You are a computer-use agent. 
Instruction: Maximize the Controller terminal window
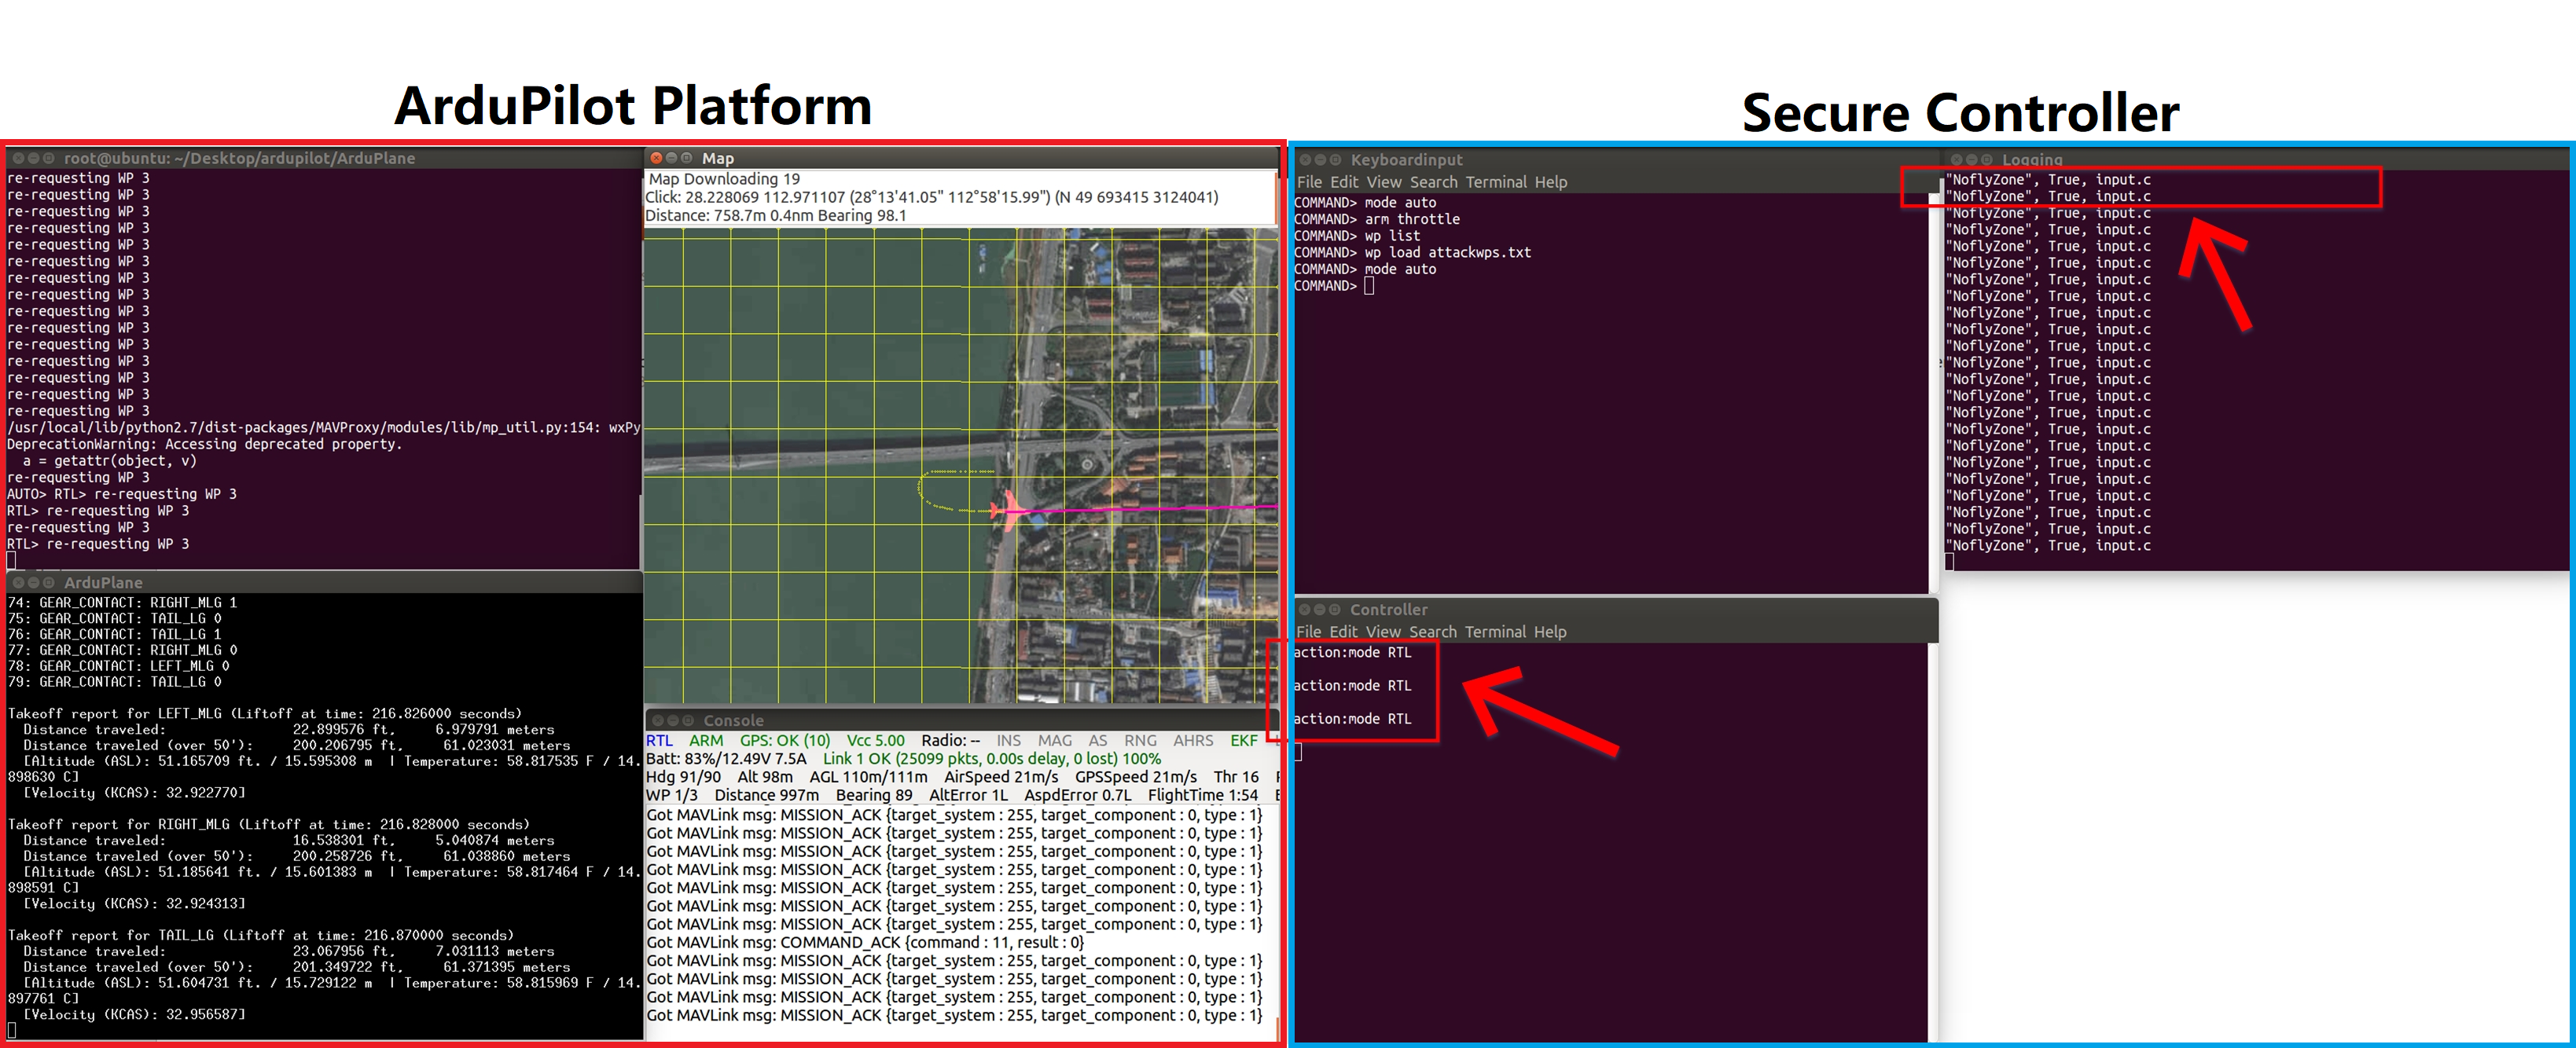(1335, 610)
